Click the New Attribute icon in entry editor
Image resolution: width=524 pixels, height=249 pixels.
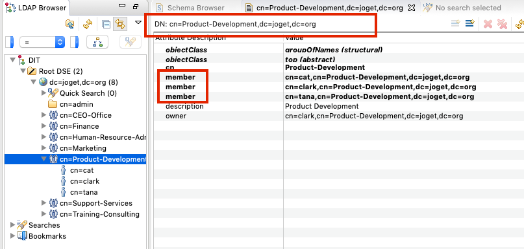tap(470, 23)
